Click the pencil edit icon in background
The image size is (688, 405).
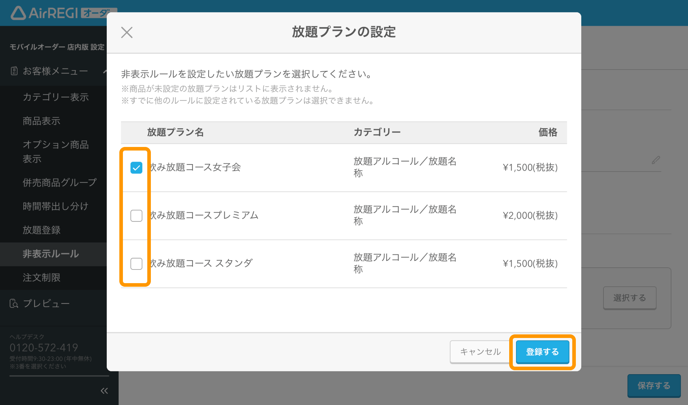pos(656,160)
